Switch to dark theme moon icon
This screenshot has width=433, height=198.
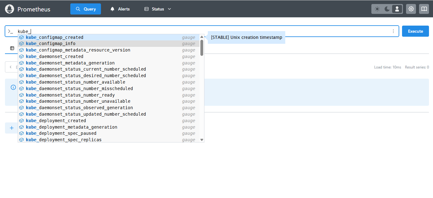387,9
